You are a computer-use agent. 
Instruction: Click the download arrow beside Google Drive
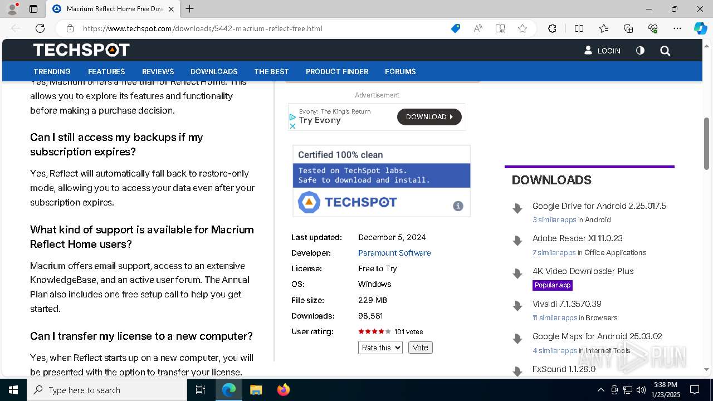click(x=517, y=208)
